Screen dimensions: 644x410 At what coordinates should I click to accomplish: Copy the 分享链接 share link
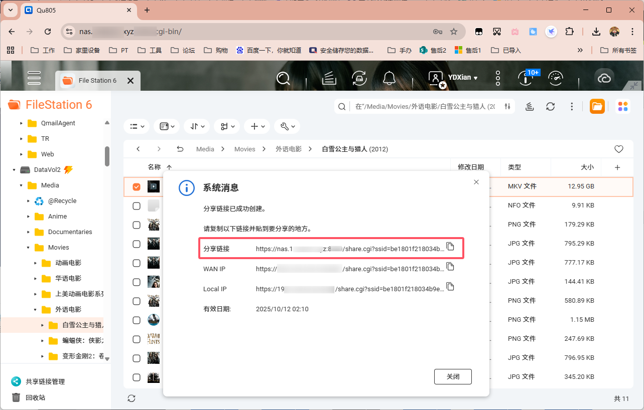tap(450, 246)
